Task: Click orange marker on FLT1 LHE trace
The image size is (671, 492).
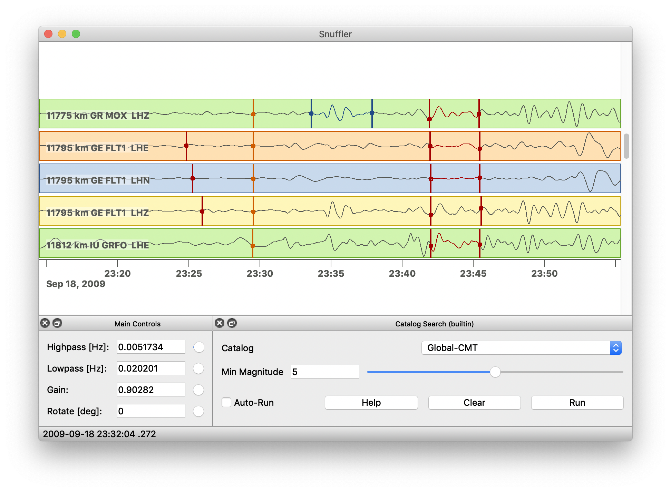Action: [x=253, y=146]
